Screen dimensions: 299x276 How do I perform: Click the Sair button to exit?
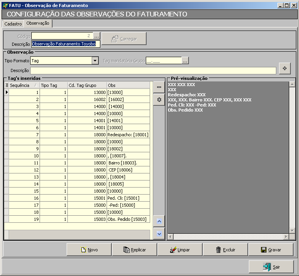click(271, 267)
